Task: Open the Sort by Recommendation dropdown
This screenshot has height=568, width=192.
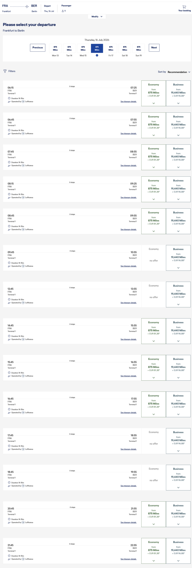Action: (174, 72)
